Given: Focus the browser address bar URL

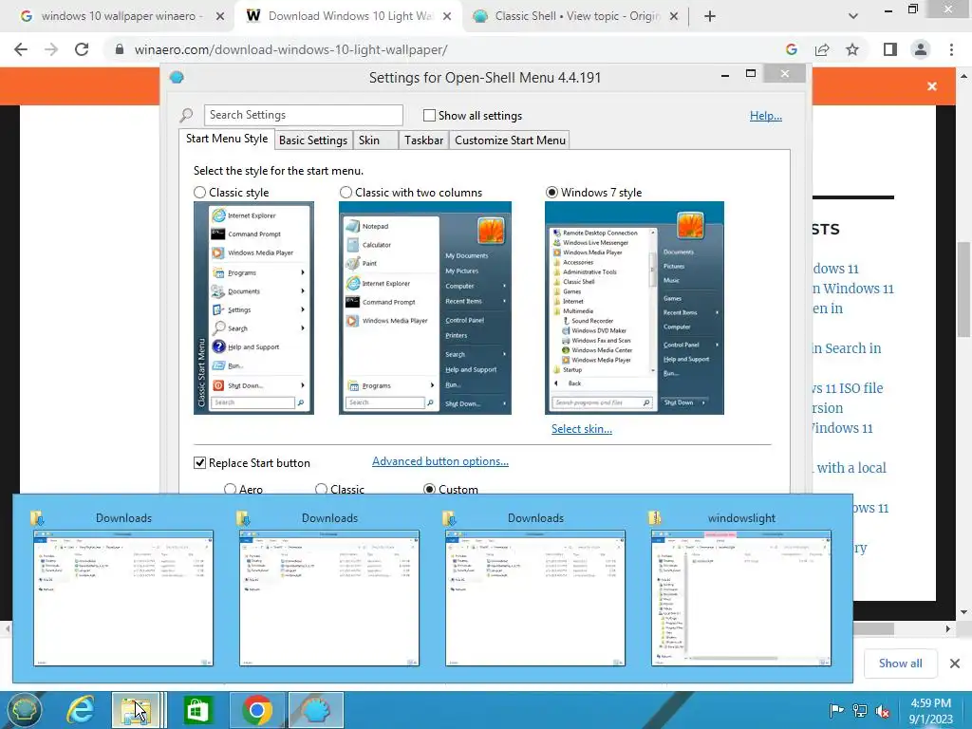Looking at the screenshot, I should coord(290,49).
